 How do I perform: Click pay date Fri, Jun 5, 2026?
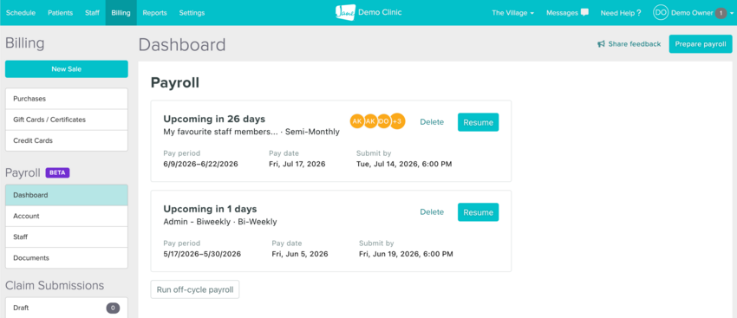tap(300, 254)
